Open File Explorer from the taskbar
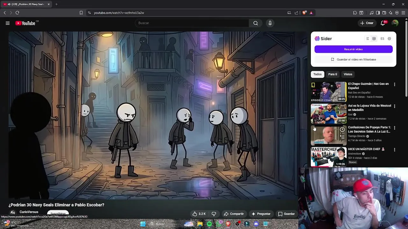Screen dimensions: 408x229 [x=200, y=224]
